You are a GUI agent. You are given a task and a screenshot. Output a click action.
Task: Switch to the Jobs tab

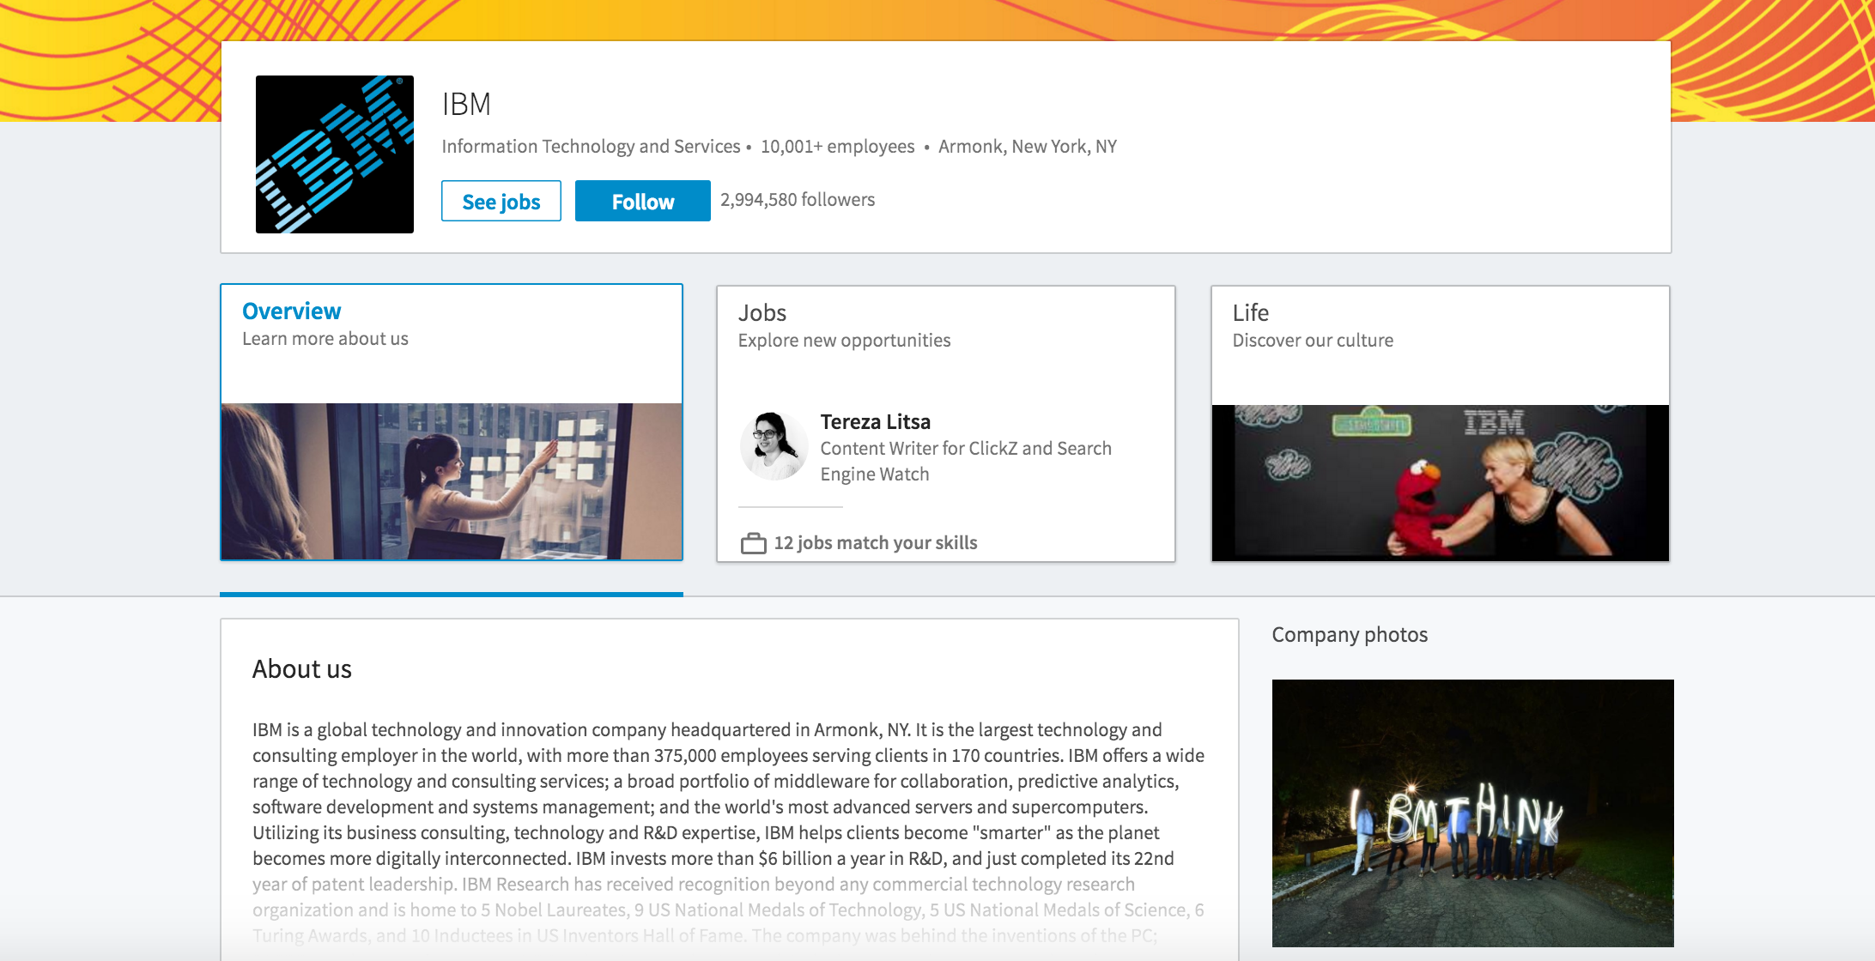[762, 313]
